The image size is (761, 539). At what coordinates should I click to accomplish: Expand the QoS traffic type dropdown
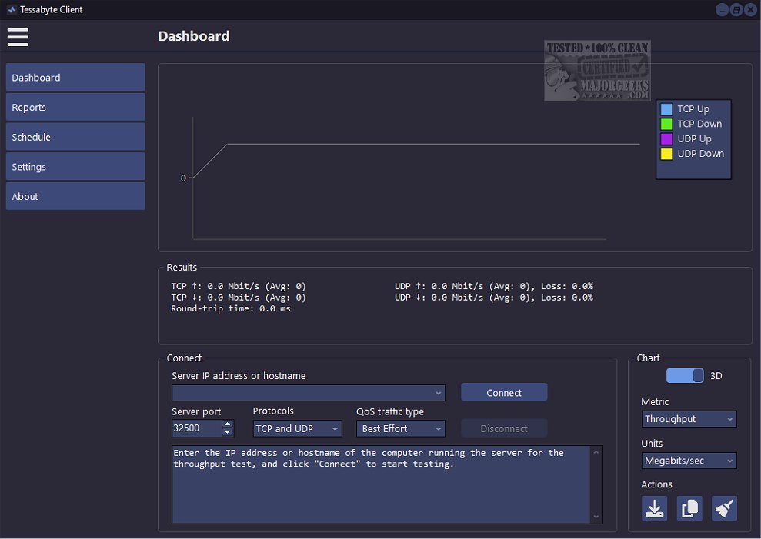400,429
